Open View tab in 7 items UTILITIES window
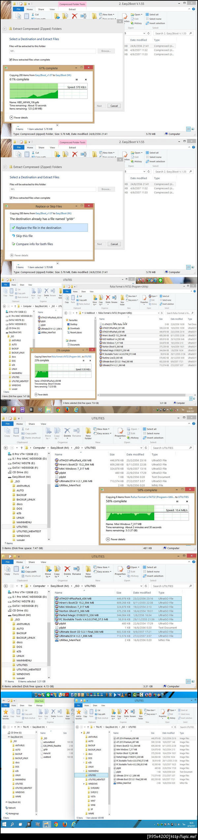Image resolution: width=198 pixels, height=840 pixels. (x=44, y=424)
